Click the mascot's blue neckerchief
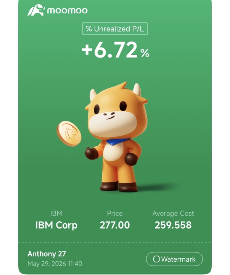 pos(118,142)
